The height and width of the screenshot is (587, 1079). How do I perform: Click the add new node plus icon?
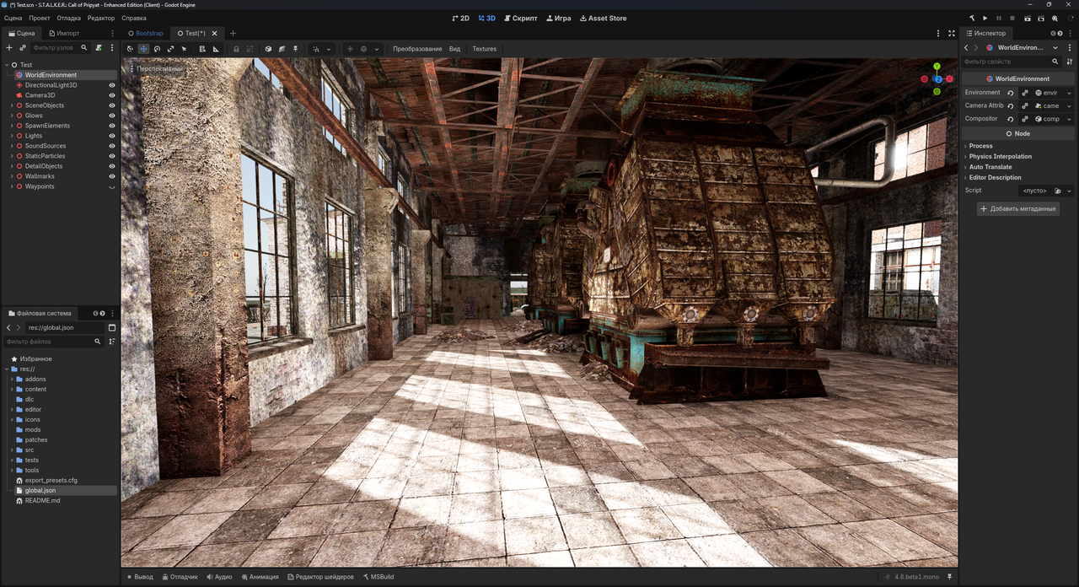(9, 48)
